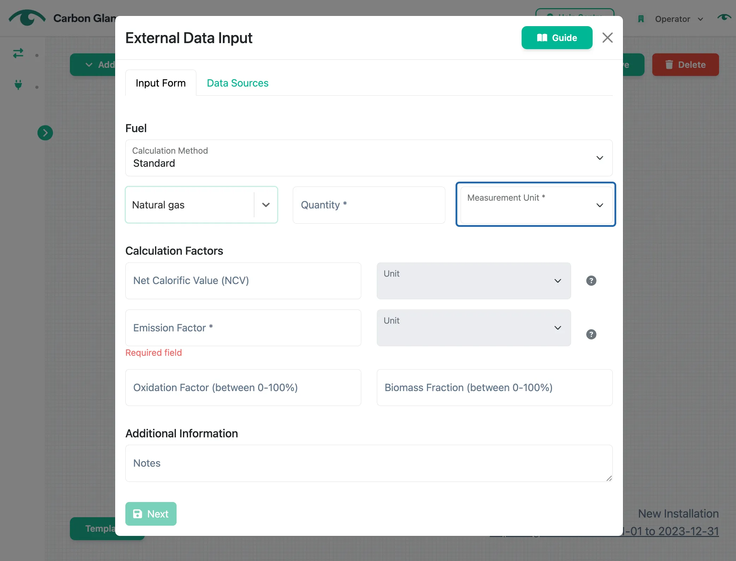Focus the Emission Factor input field
736x561 pixels.
click(243, 328)
